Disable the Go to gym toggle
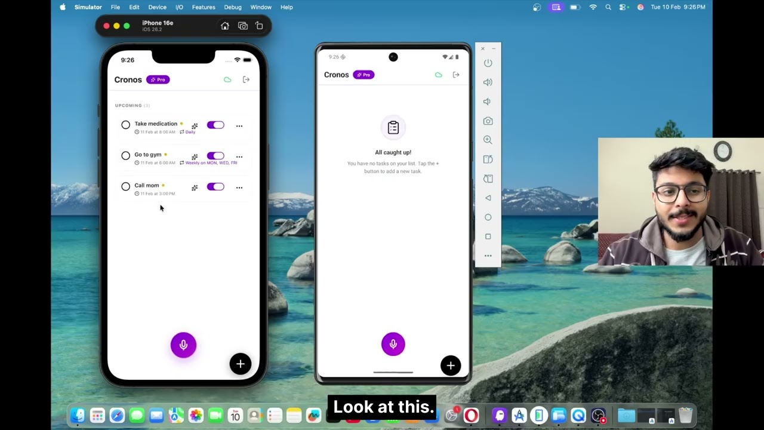Screen dimensions: 764x430 [215, 156]
